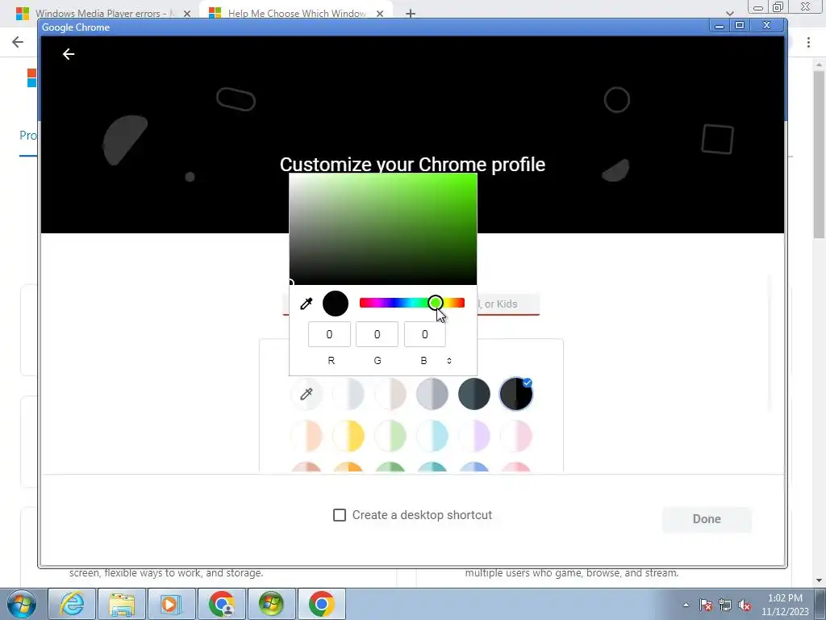This screenshot has width=826, height=620.
Task: Show hidden system tray icons
Action: coord(686,605)
